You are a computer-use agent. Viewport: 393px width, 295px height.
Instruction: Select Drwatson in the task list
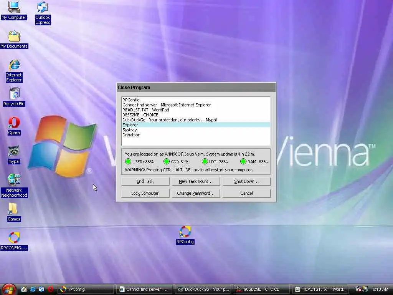(196, 135)
